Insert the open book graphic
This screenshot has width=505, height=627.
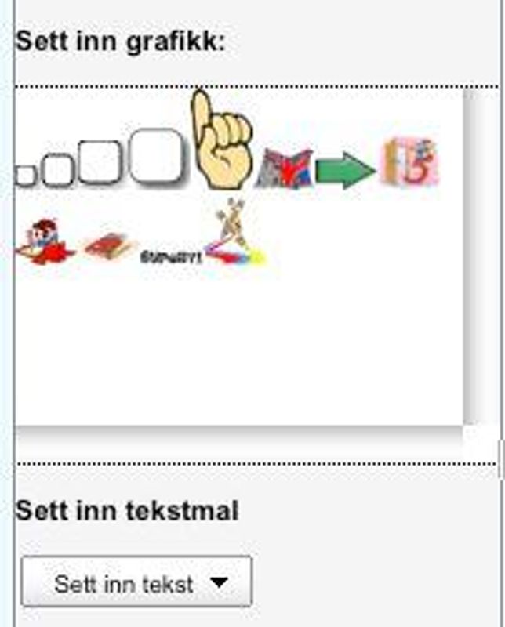284,169
